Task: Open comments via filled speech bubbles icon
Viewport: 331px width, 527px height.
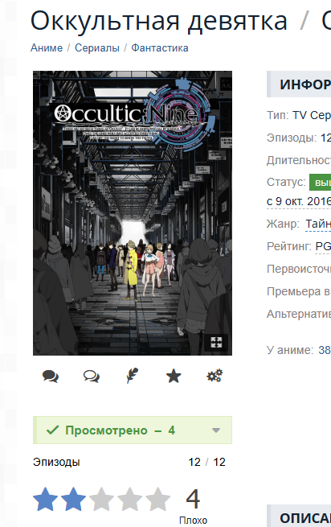Action: point(51,376)
